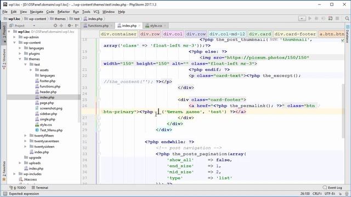Switch to the functions.php editor tab
Image resolution: width=351 pixels, height=197 pixels.
tap(98, 26)
